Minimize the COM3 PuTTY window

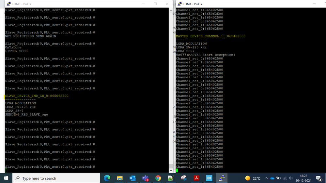point(144,4)
